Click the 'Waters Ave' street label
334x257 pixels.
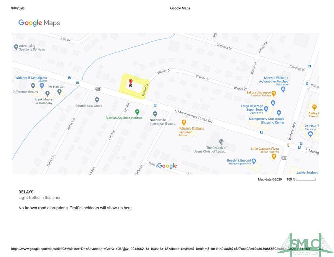point(292,131)
